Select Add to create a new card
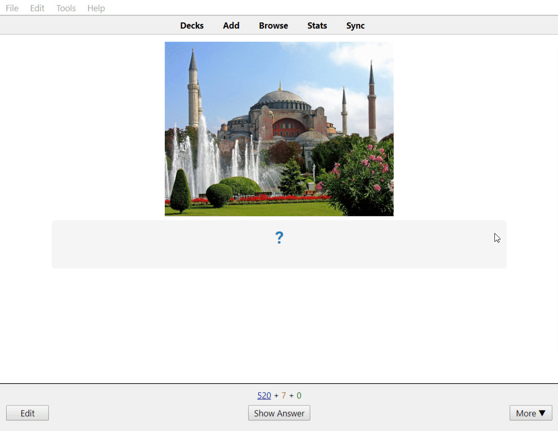The height and width of the screenshot is (431, 558). (231, 25)
